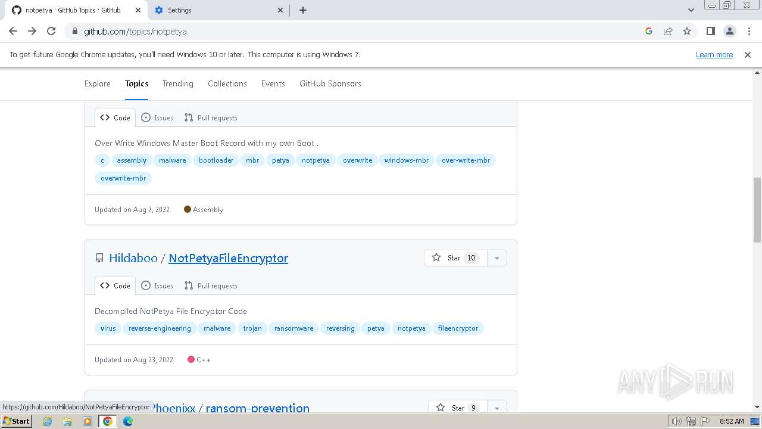Dismiss the Chrome update notice
762x429 pixels.
(748, 54)
